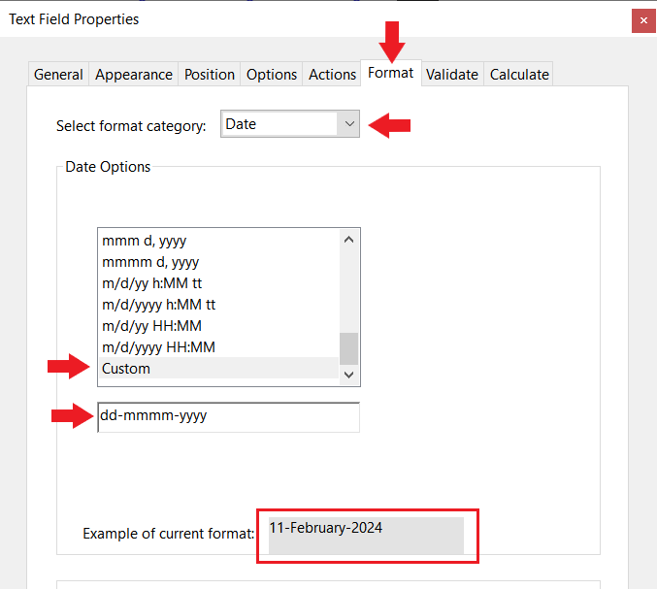Select 'mmmm d, yyyy' in the list
The height and width of the screenshot is (589, 657).
150,262
